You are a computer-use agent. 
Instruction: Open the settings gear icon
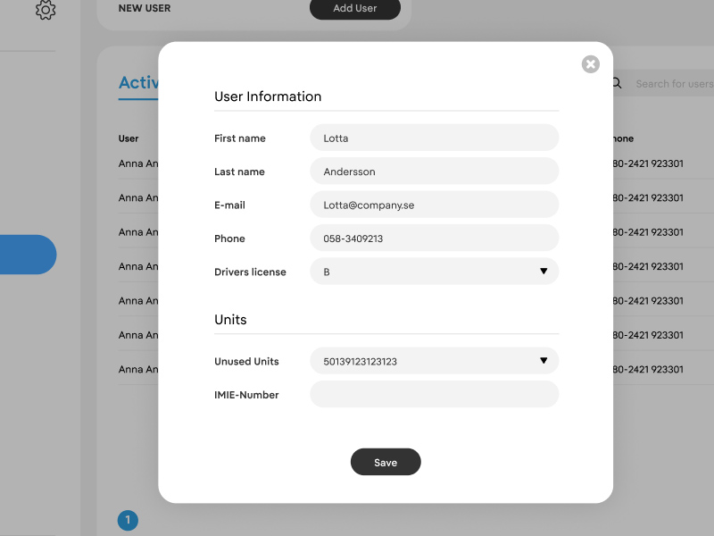click(46, 10)
